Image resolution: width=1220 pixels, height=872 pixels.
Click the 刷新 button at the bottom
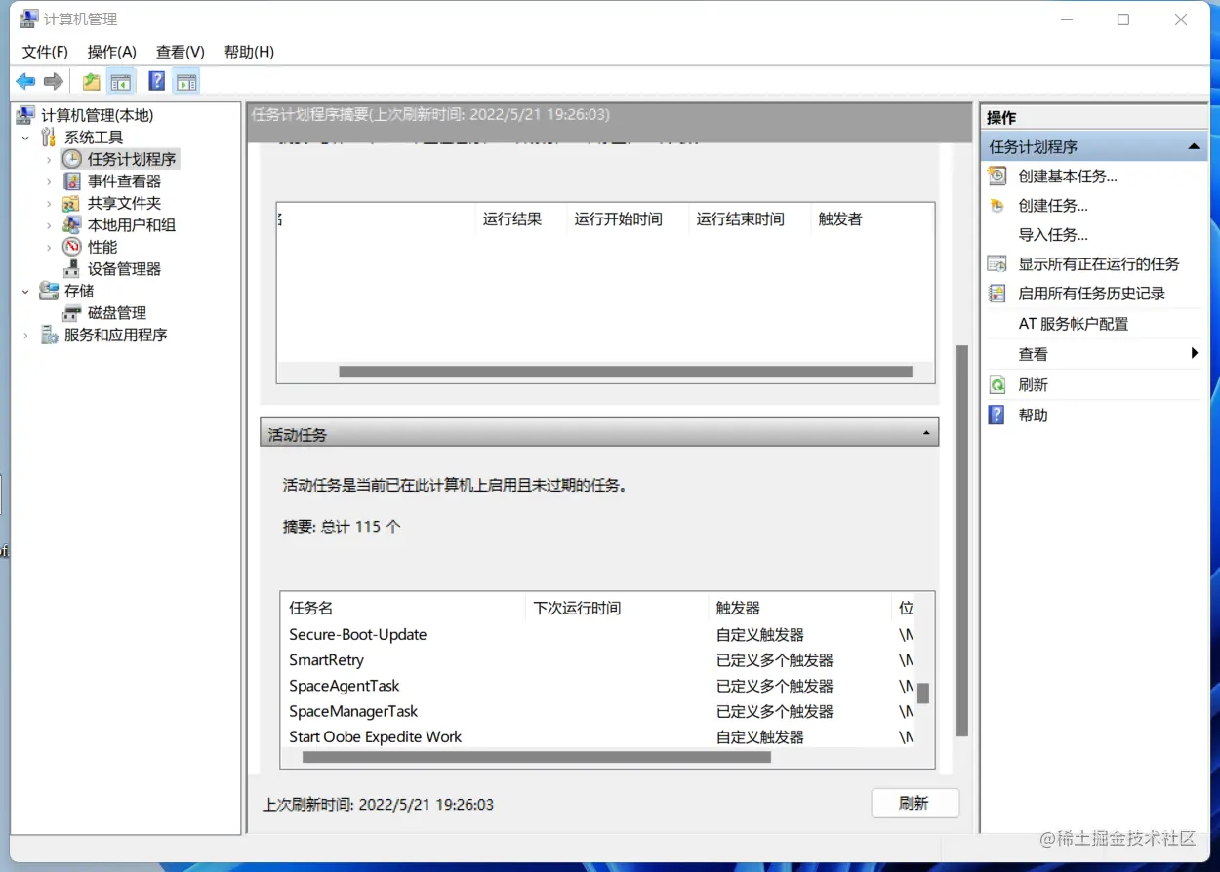tap(915, 804)
